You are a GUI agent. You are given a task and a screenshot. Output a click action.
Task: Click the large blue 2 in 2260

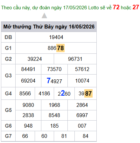click(x=63, y=93)
